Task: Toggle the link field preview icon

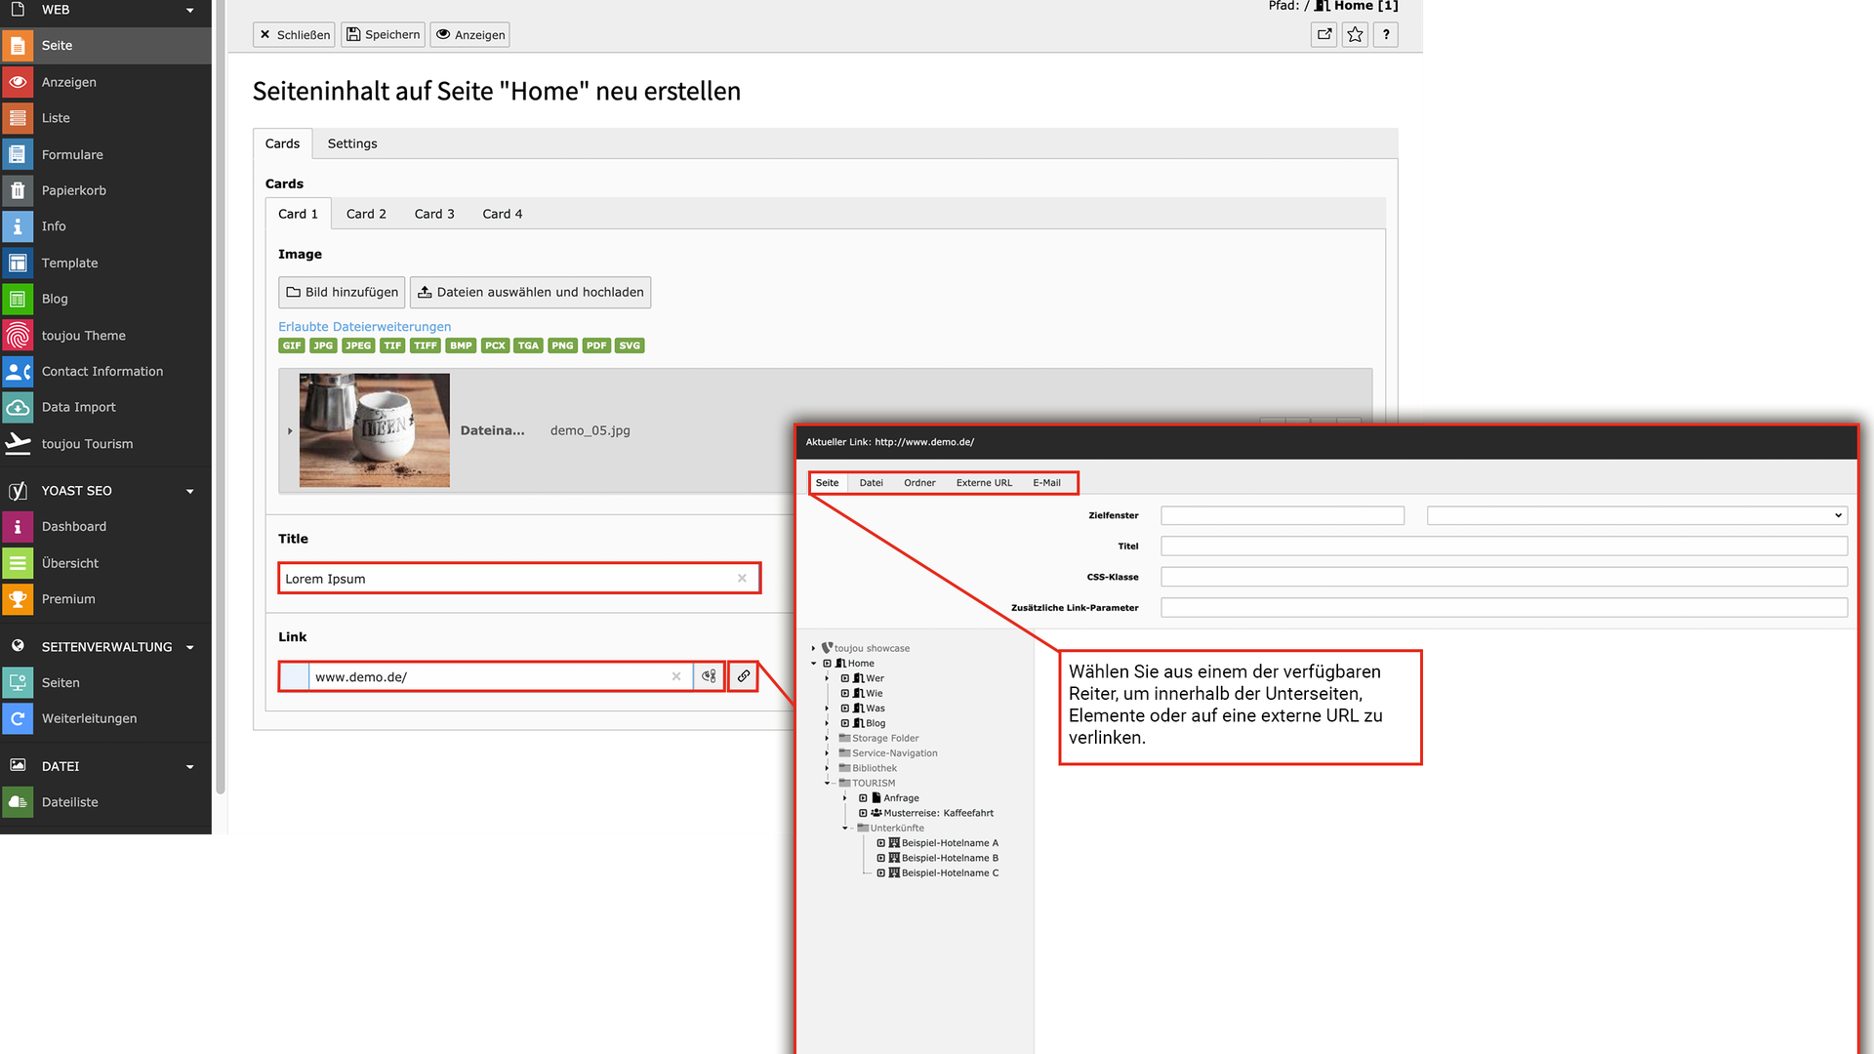Action: click(709, 676)
